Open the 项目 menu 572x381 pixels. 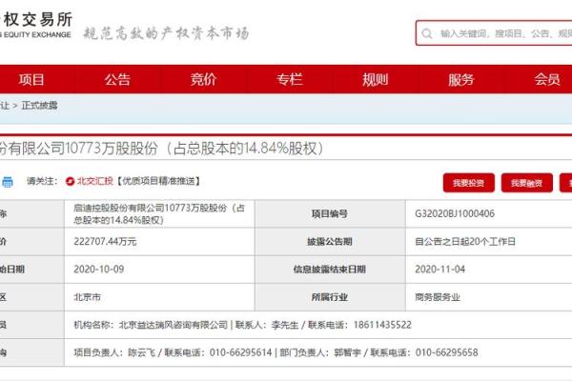pyautogui.click(x=31, y=79)
